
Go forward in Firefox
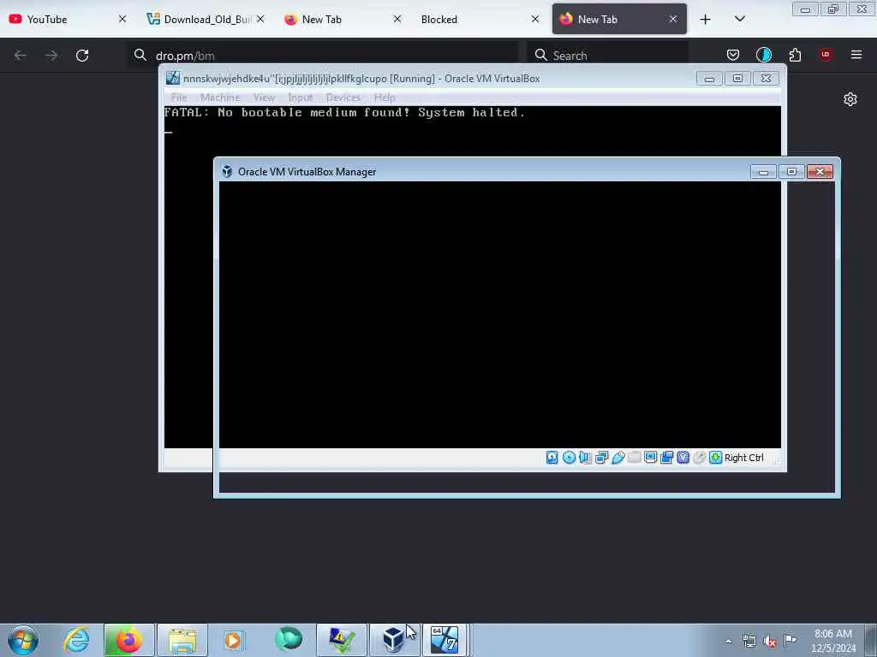51,56
